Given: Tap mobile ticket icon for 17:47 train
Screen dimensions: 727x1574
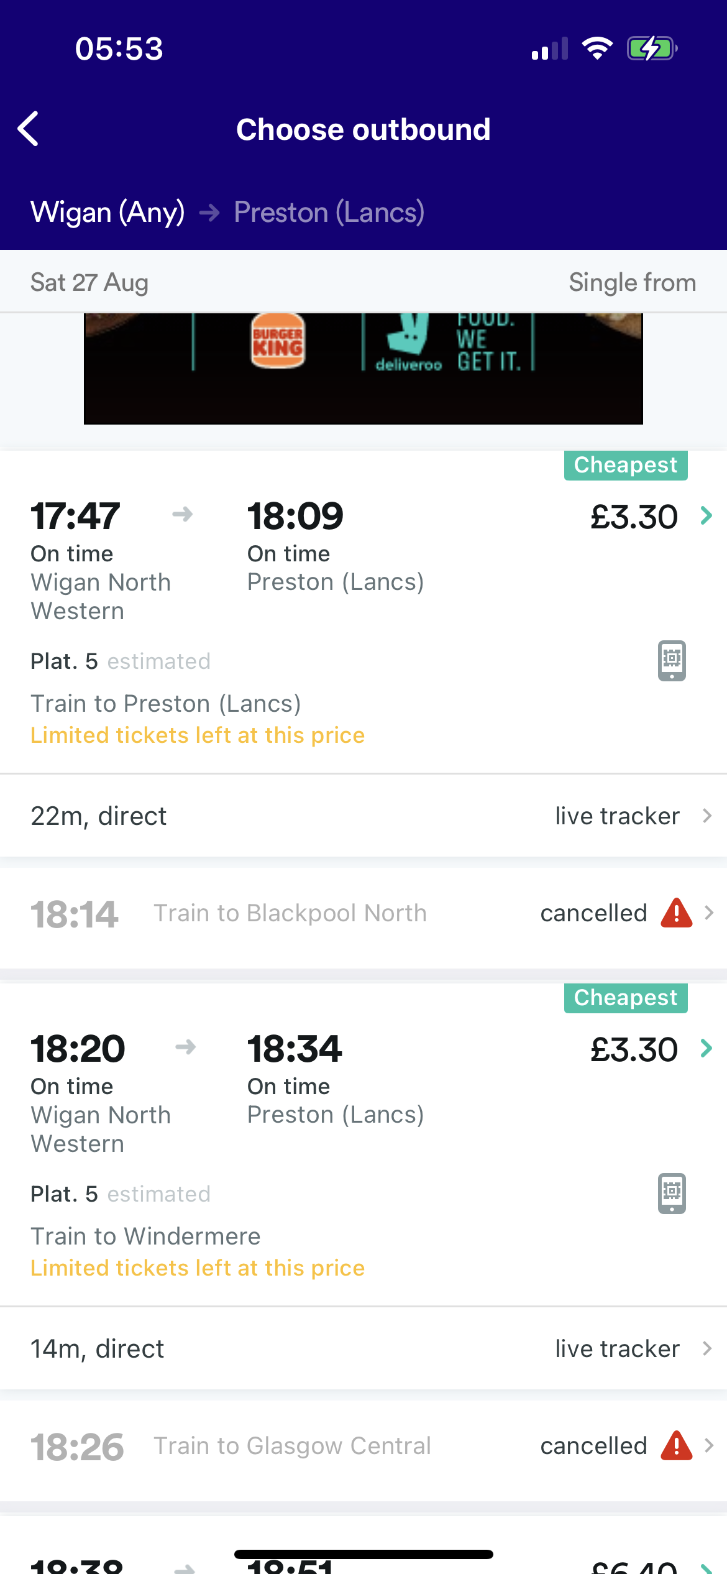Looking at the screenshot, I should [x=672, y=660].
